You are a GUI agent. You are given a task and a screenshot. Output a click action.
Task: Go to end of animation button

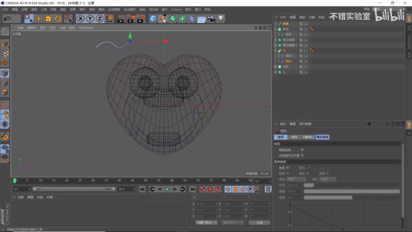coord(193,189)
